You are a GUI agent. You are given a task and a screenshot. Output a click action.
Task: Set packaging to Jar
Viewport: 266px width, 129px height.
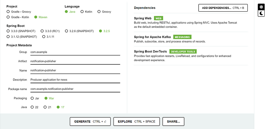point(35,98)
